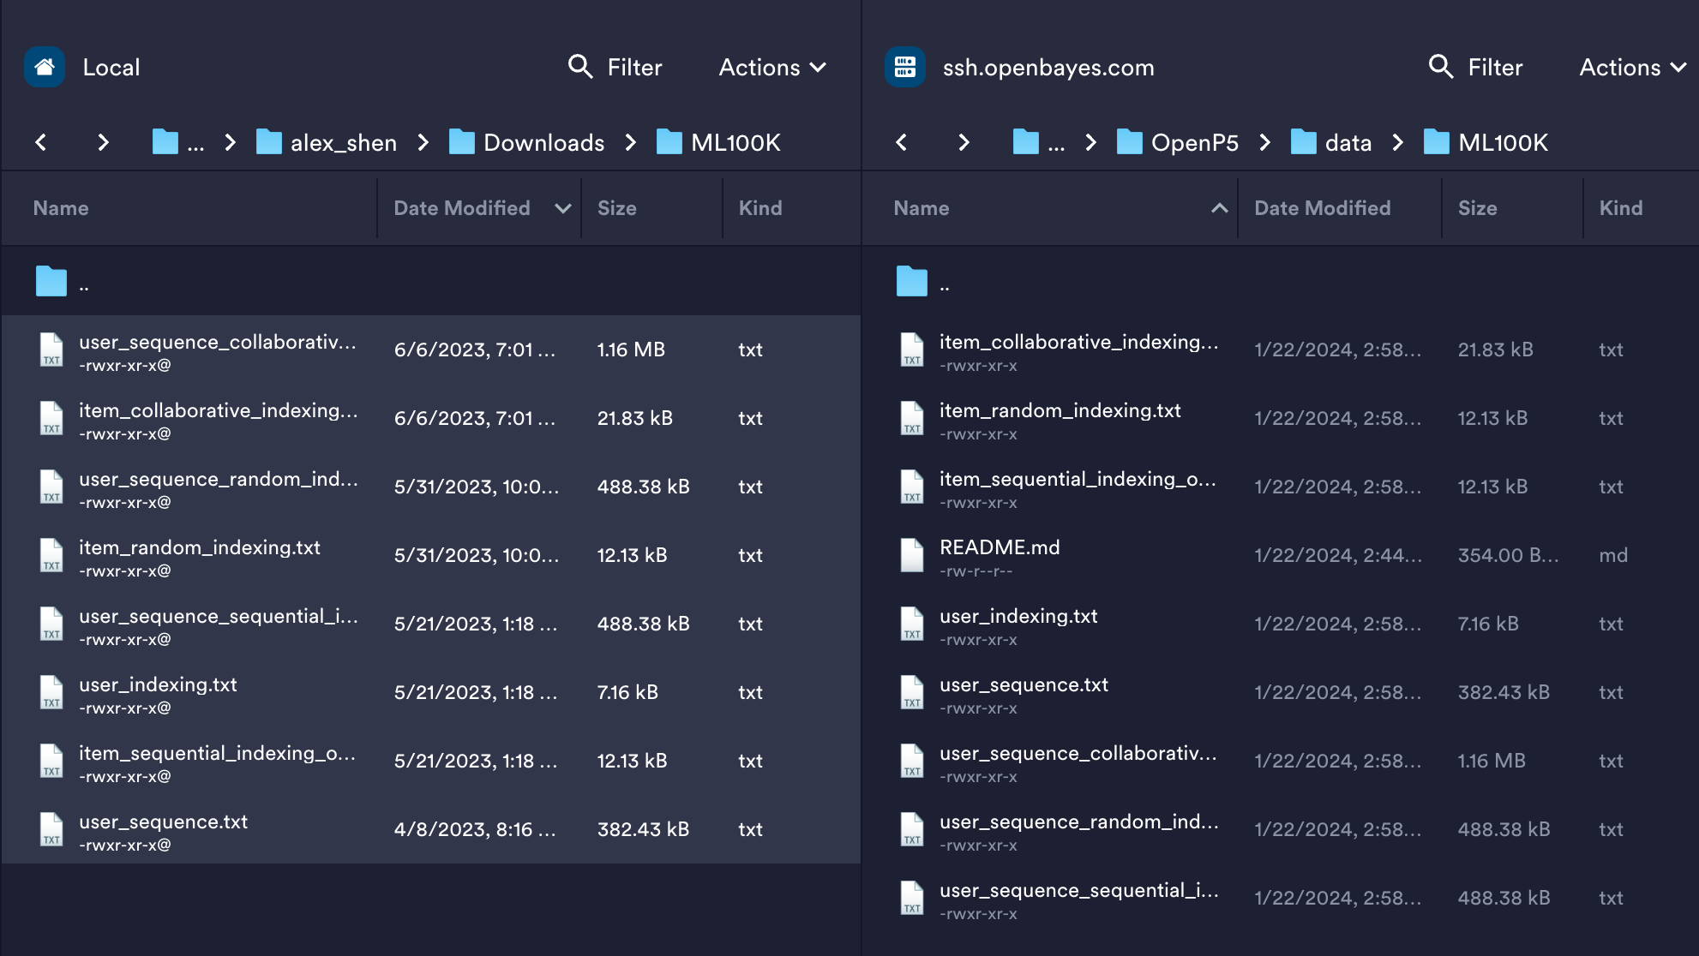Screen dimensions: 1699x956
Task: Sort the remote pane by Kind column
Action: (1620, 208)
